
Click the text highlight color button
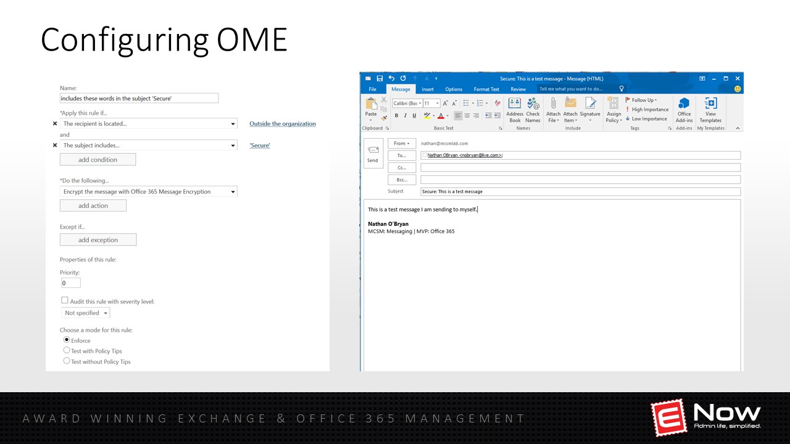click(x=426, y=115)
